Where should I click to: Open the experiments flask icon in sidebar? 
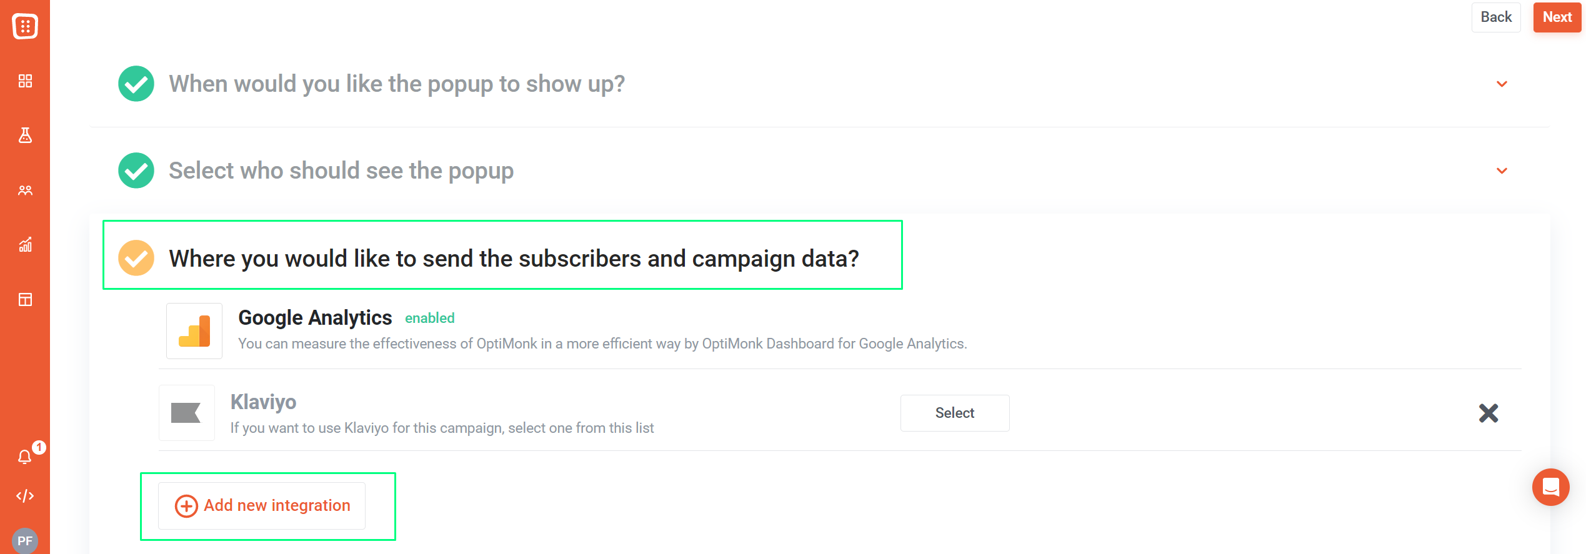(x=25, y=136)
